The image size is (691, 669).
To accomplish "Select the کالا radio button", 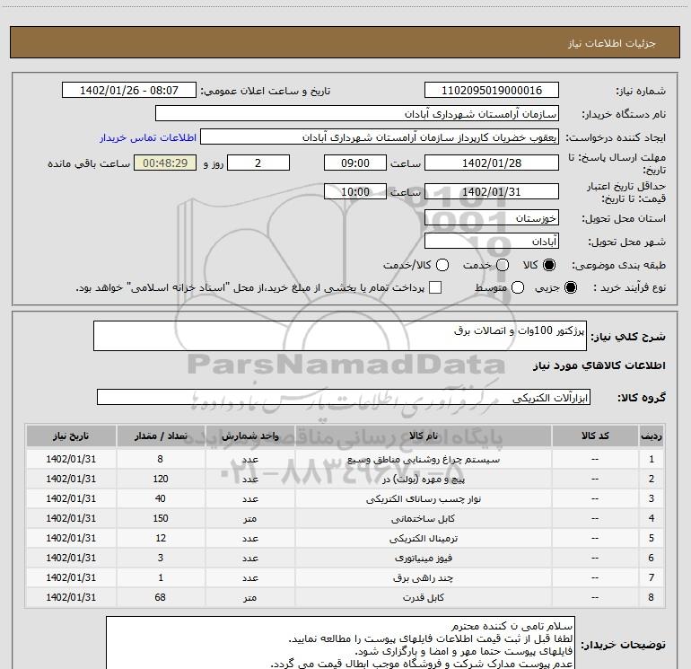I will 549,265.
